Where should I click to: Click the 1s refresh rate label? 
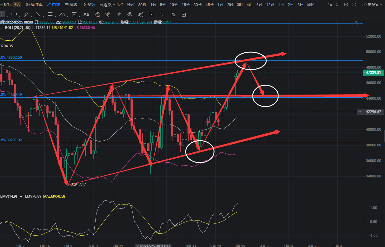[330, 5]
